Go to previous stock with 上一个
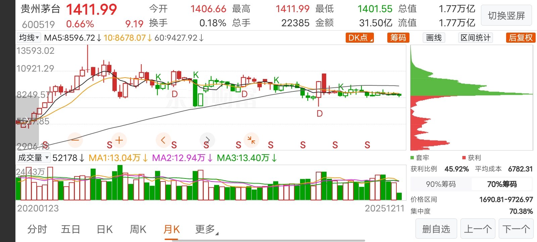The width and height of the screenshot is (537, 242). 478,229
